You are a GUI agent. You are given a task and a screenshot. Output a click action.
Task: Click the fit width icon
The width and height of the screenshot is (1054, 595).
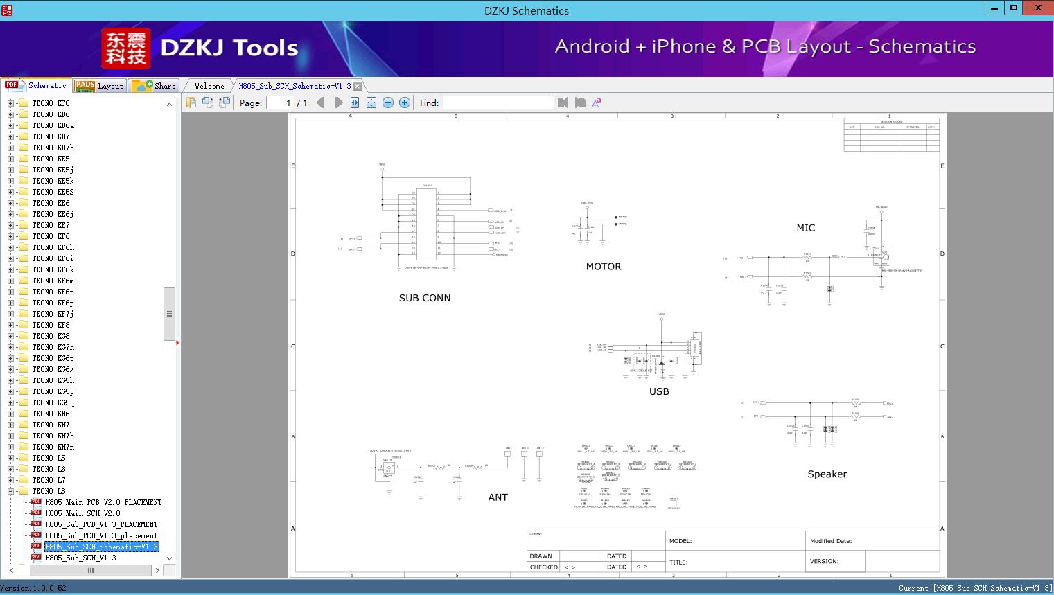[x=355, y=103]
